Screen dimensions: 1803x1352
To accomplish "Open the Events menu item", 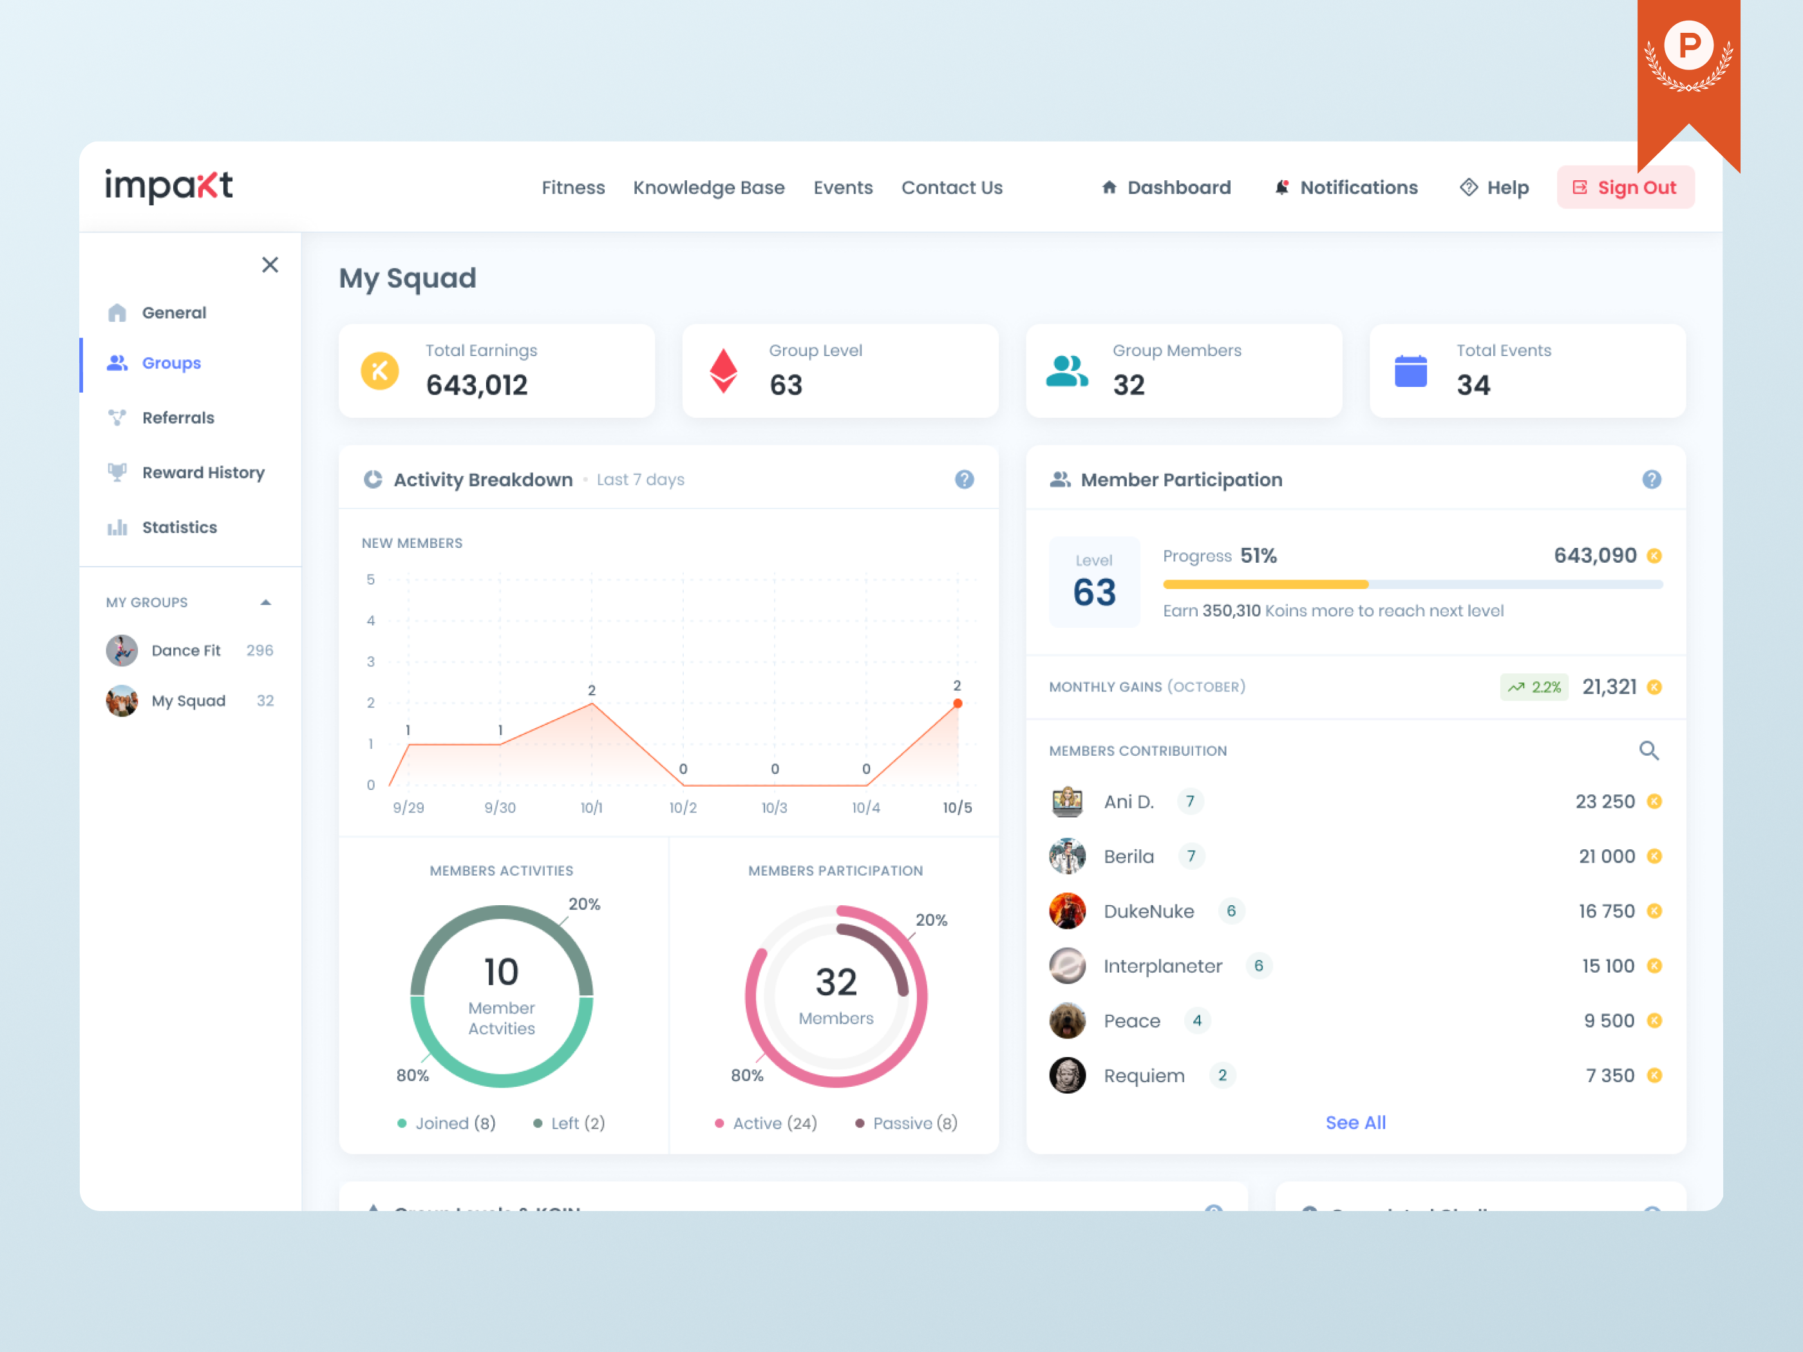I will pyautogui.click(x=843, y=187).
